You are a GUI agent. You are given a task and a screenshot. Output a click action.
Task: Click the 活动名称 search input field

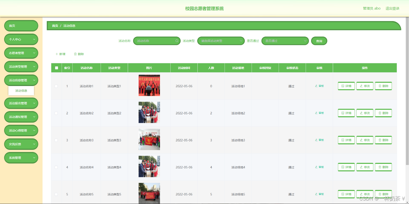(157, 41)
